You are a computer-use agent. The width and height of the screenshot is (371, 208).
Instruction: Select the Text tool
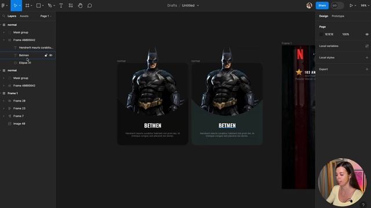[61, 5]
